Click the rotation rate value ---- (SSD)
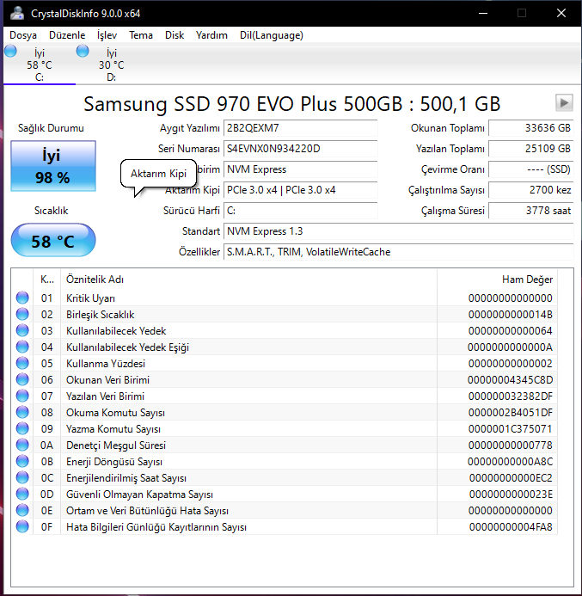Viewport: 582px width, 596px height. point(530,169)
